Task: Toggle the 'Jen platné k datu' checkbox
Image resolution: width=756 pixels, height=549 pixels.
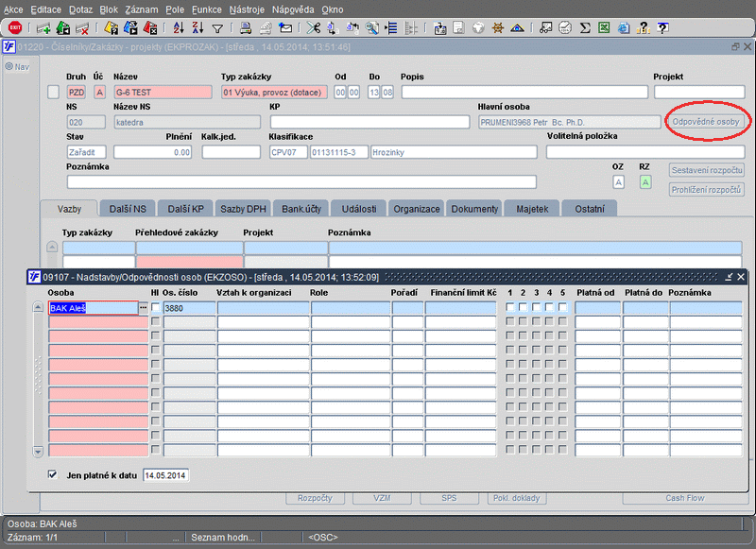Action: pos(53,474)
